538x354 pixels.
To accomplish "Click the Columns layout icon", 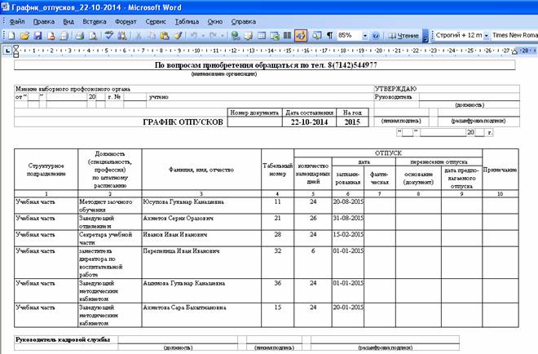I will click(x=287, y=35).
